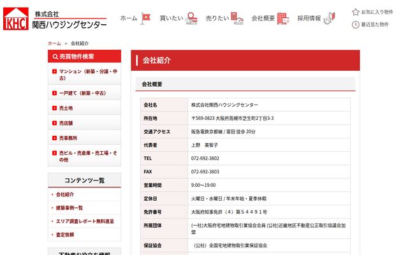Screen dimensions: 408x255
Task: Click the 所在地 table label
Action: pyautogui.click(x=150, y=119)
